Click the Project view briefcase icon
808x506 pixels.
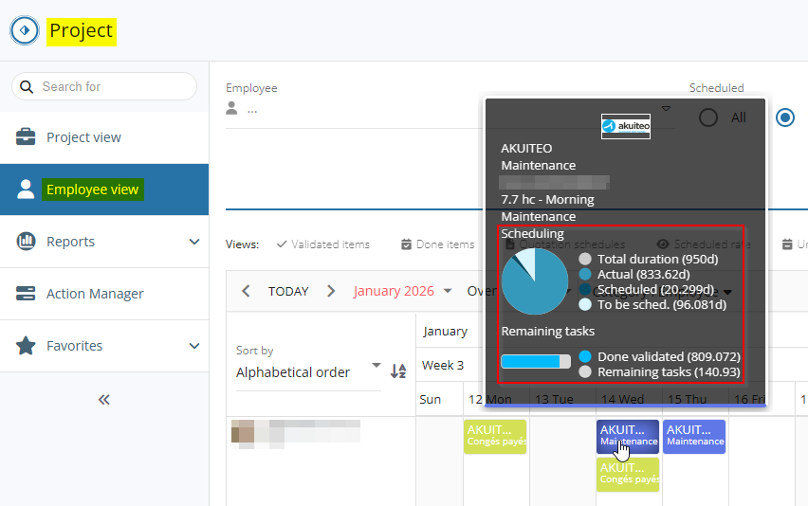point(26,137)
